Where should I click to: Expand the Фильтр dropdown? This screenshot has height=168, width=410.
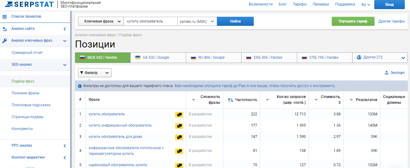pos(95,73)
